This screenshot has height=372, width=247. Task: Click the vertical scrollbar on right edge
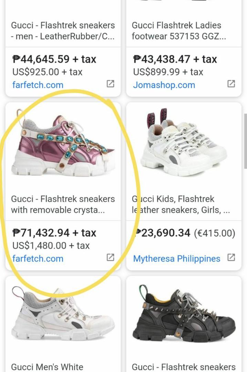tap(245, 141)
